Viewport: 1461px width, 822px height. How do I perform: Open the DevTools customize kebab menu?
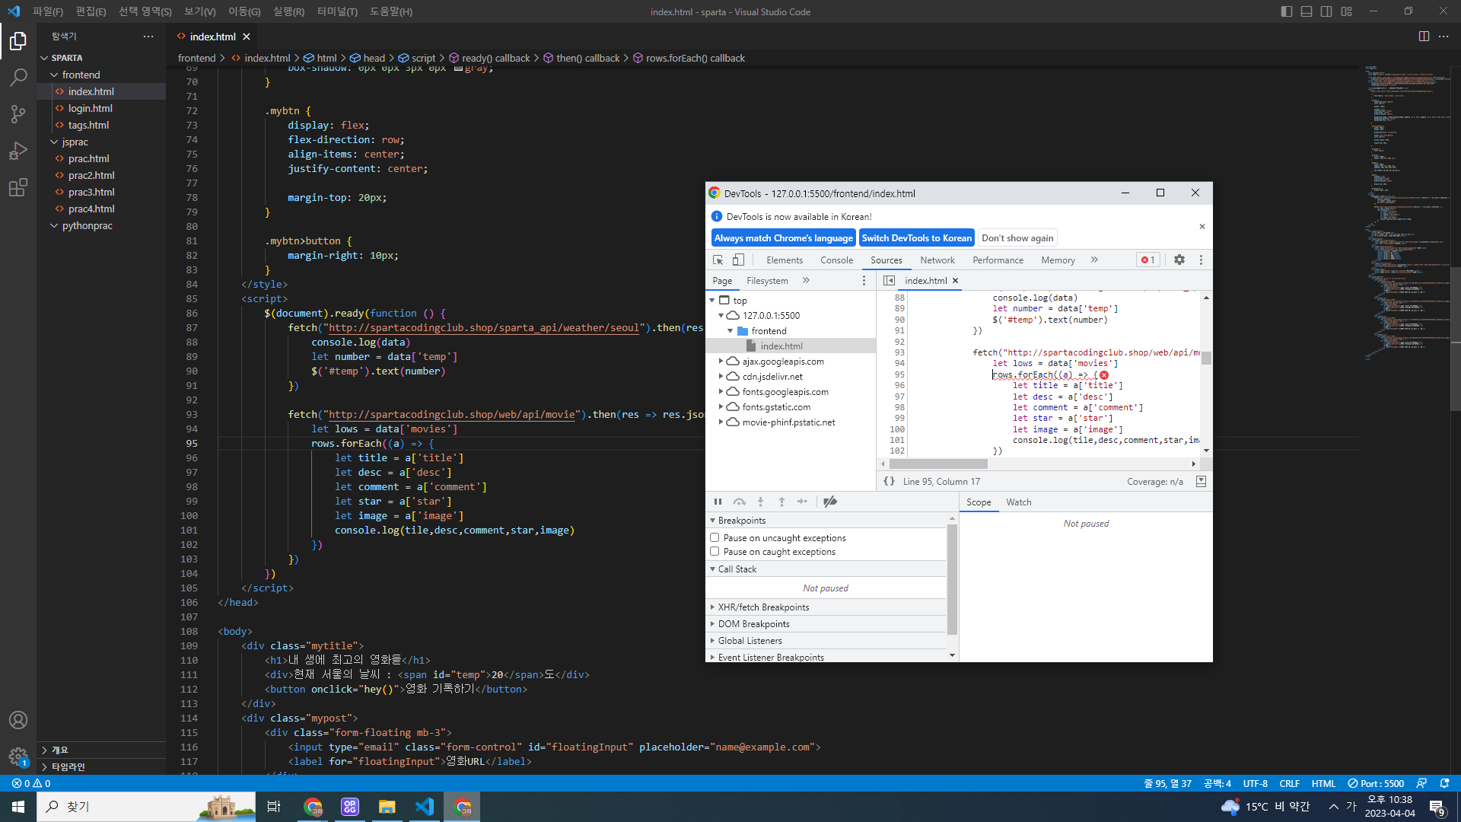tap(1201, 260)
